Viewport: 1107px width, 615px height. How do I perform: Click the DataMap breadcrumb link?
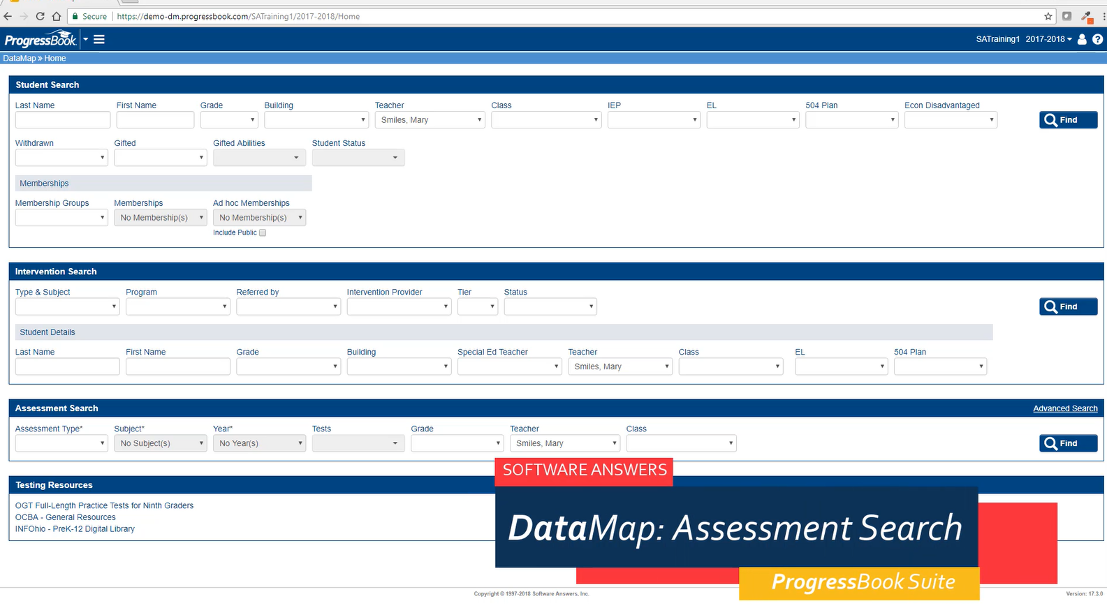pyautogui.click(x=19, y=59)
